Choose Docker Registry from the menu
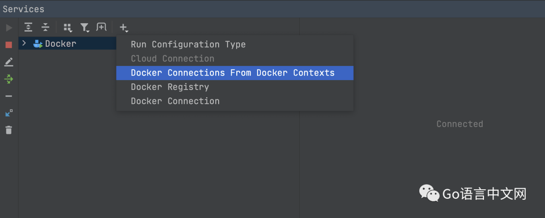This screenshot has width=545, height=218. 170,87
